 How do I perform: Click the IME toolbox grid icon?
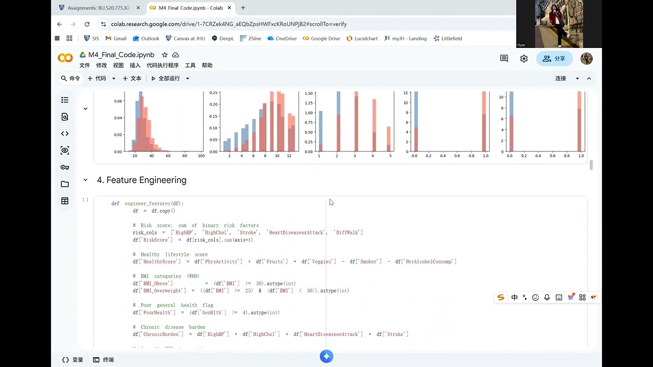583,298
